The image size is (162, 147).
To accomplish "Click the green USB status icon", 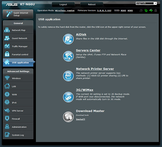I will pos(151,10).
